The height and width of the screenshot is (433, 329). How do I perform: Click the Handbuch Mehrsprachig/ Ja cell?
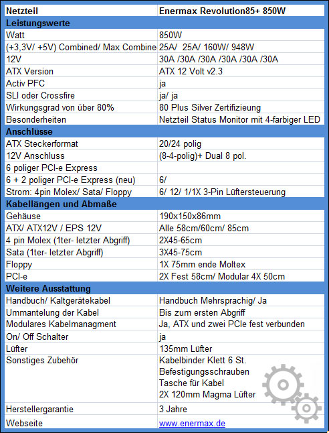[x=241, y=300]
